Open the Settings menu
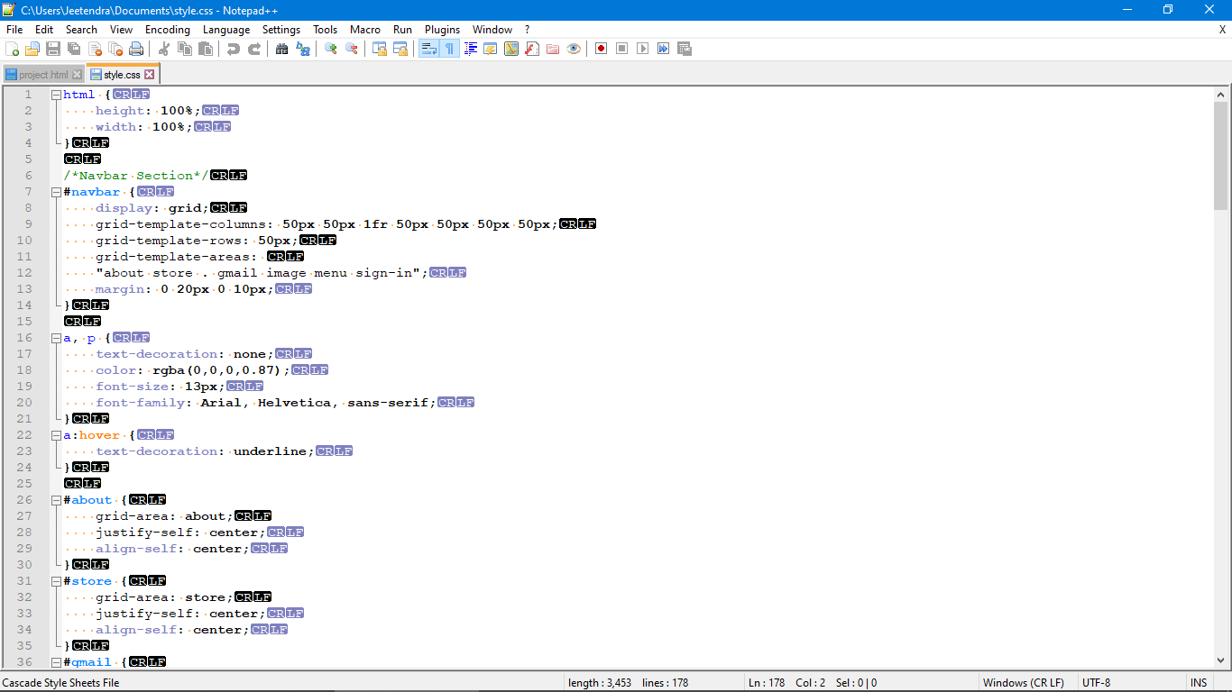The width and height of the screenshot is (1232, 692). click(281, 30)
